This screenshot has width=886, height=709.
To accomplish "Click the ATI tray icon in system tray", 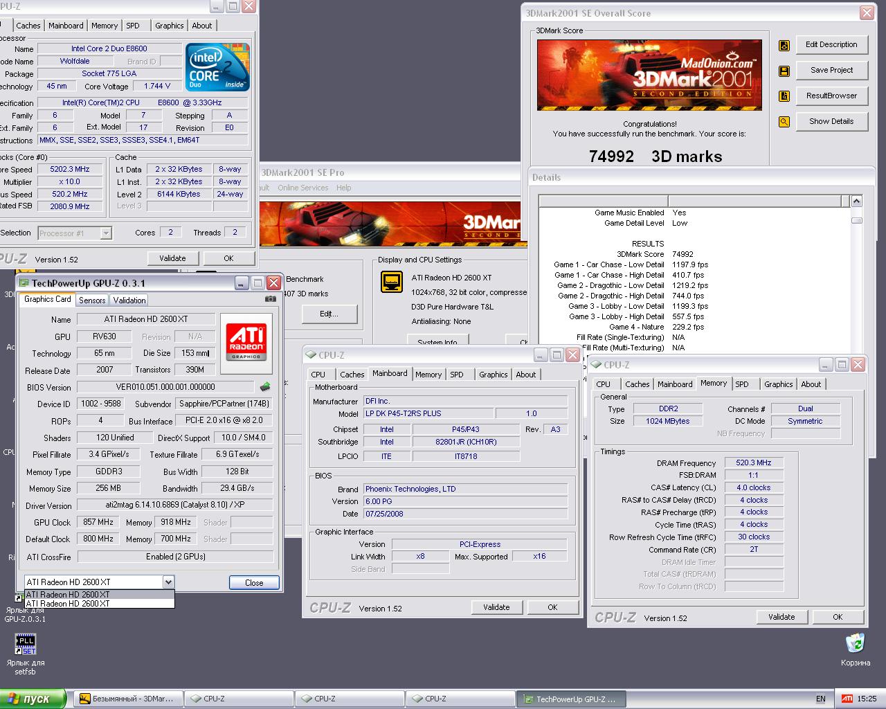I will coord(847,699).
